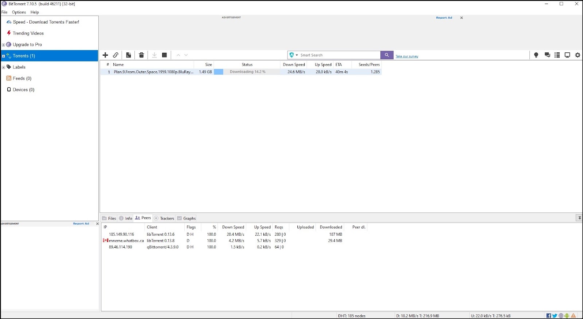Viewport: 583px width, 319px height.
Task: Click the Add Torrent from URL link icon
Action: click(116, 55)
